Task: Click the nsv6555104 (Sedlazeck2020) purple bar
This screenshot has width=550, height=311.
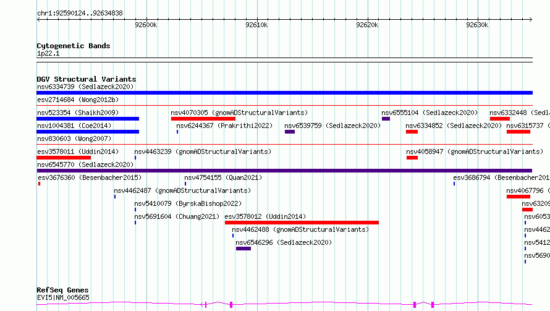Action: tap(386, 119)
